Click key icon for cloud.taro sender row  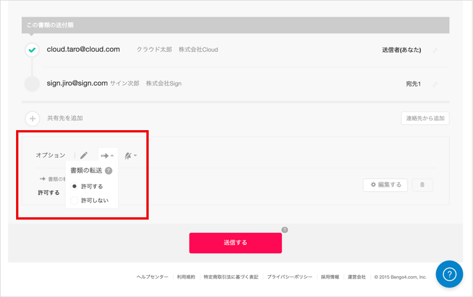coord(435,50)
